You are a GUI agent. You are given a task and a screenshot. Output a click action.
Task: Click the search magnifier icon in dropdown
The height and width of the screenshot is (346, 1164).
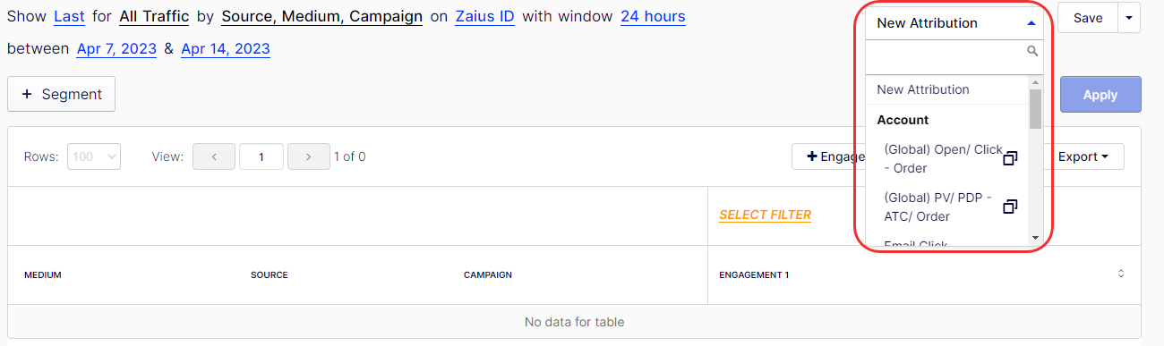[1032, 52]
